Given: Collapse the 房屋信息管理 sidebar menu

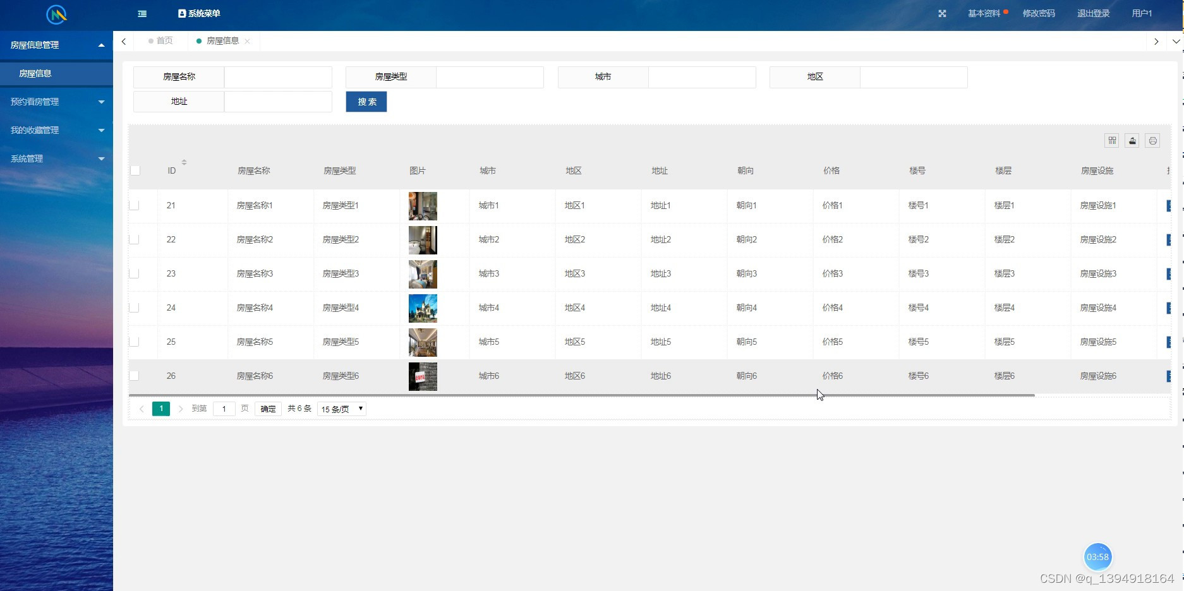Looking at the screenshot, I should [56, 45].
